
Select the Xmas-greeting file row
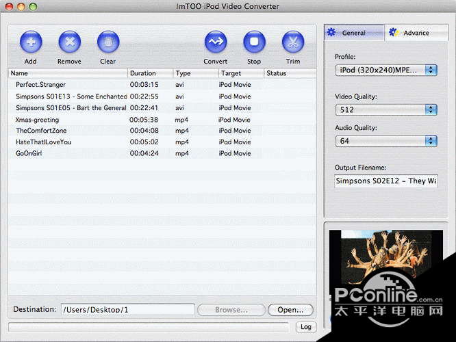coord(162,120)
